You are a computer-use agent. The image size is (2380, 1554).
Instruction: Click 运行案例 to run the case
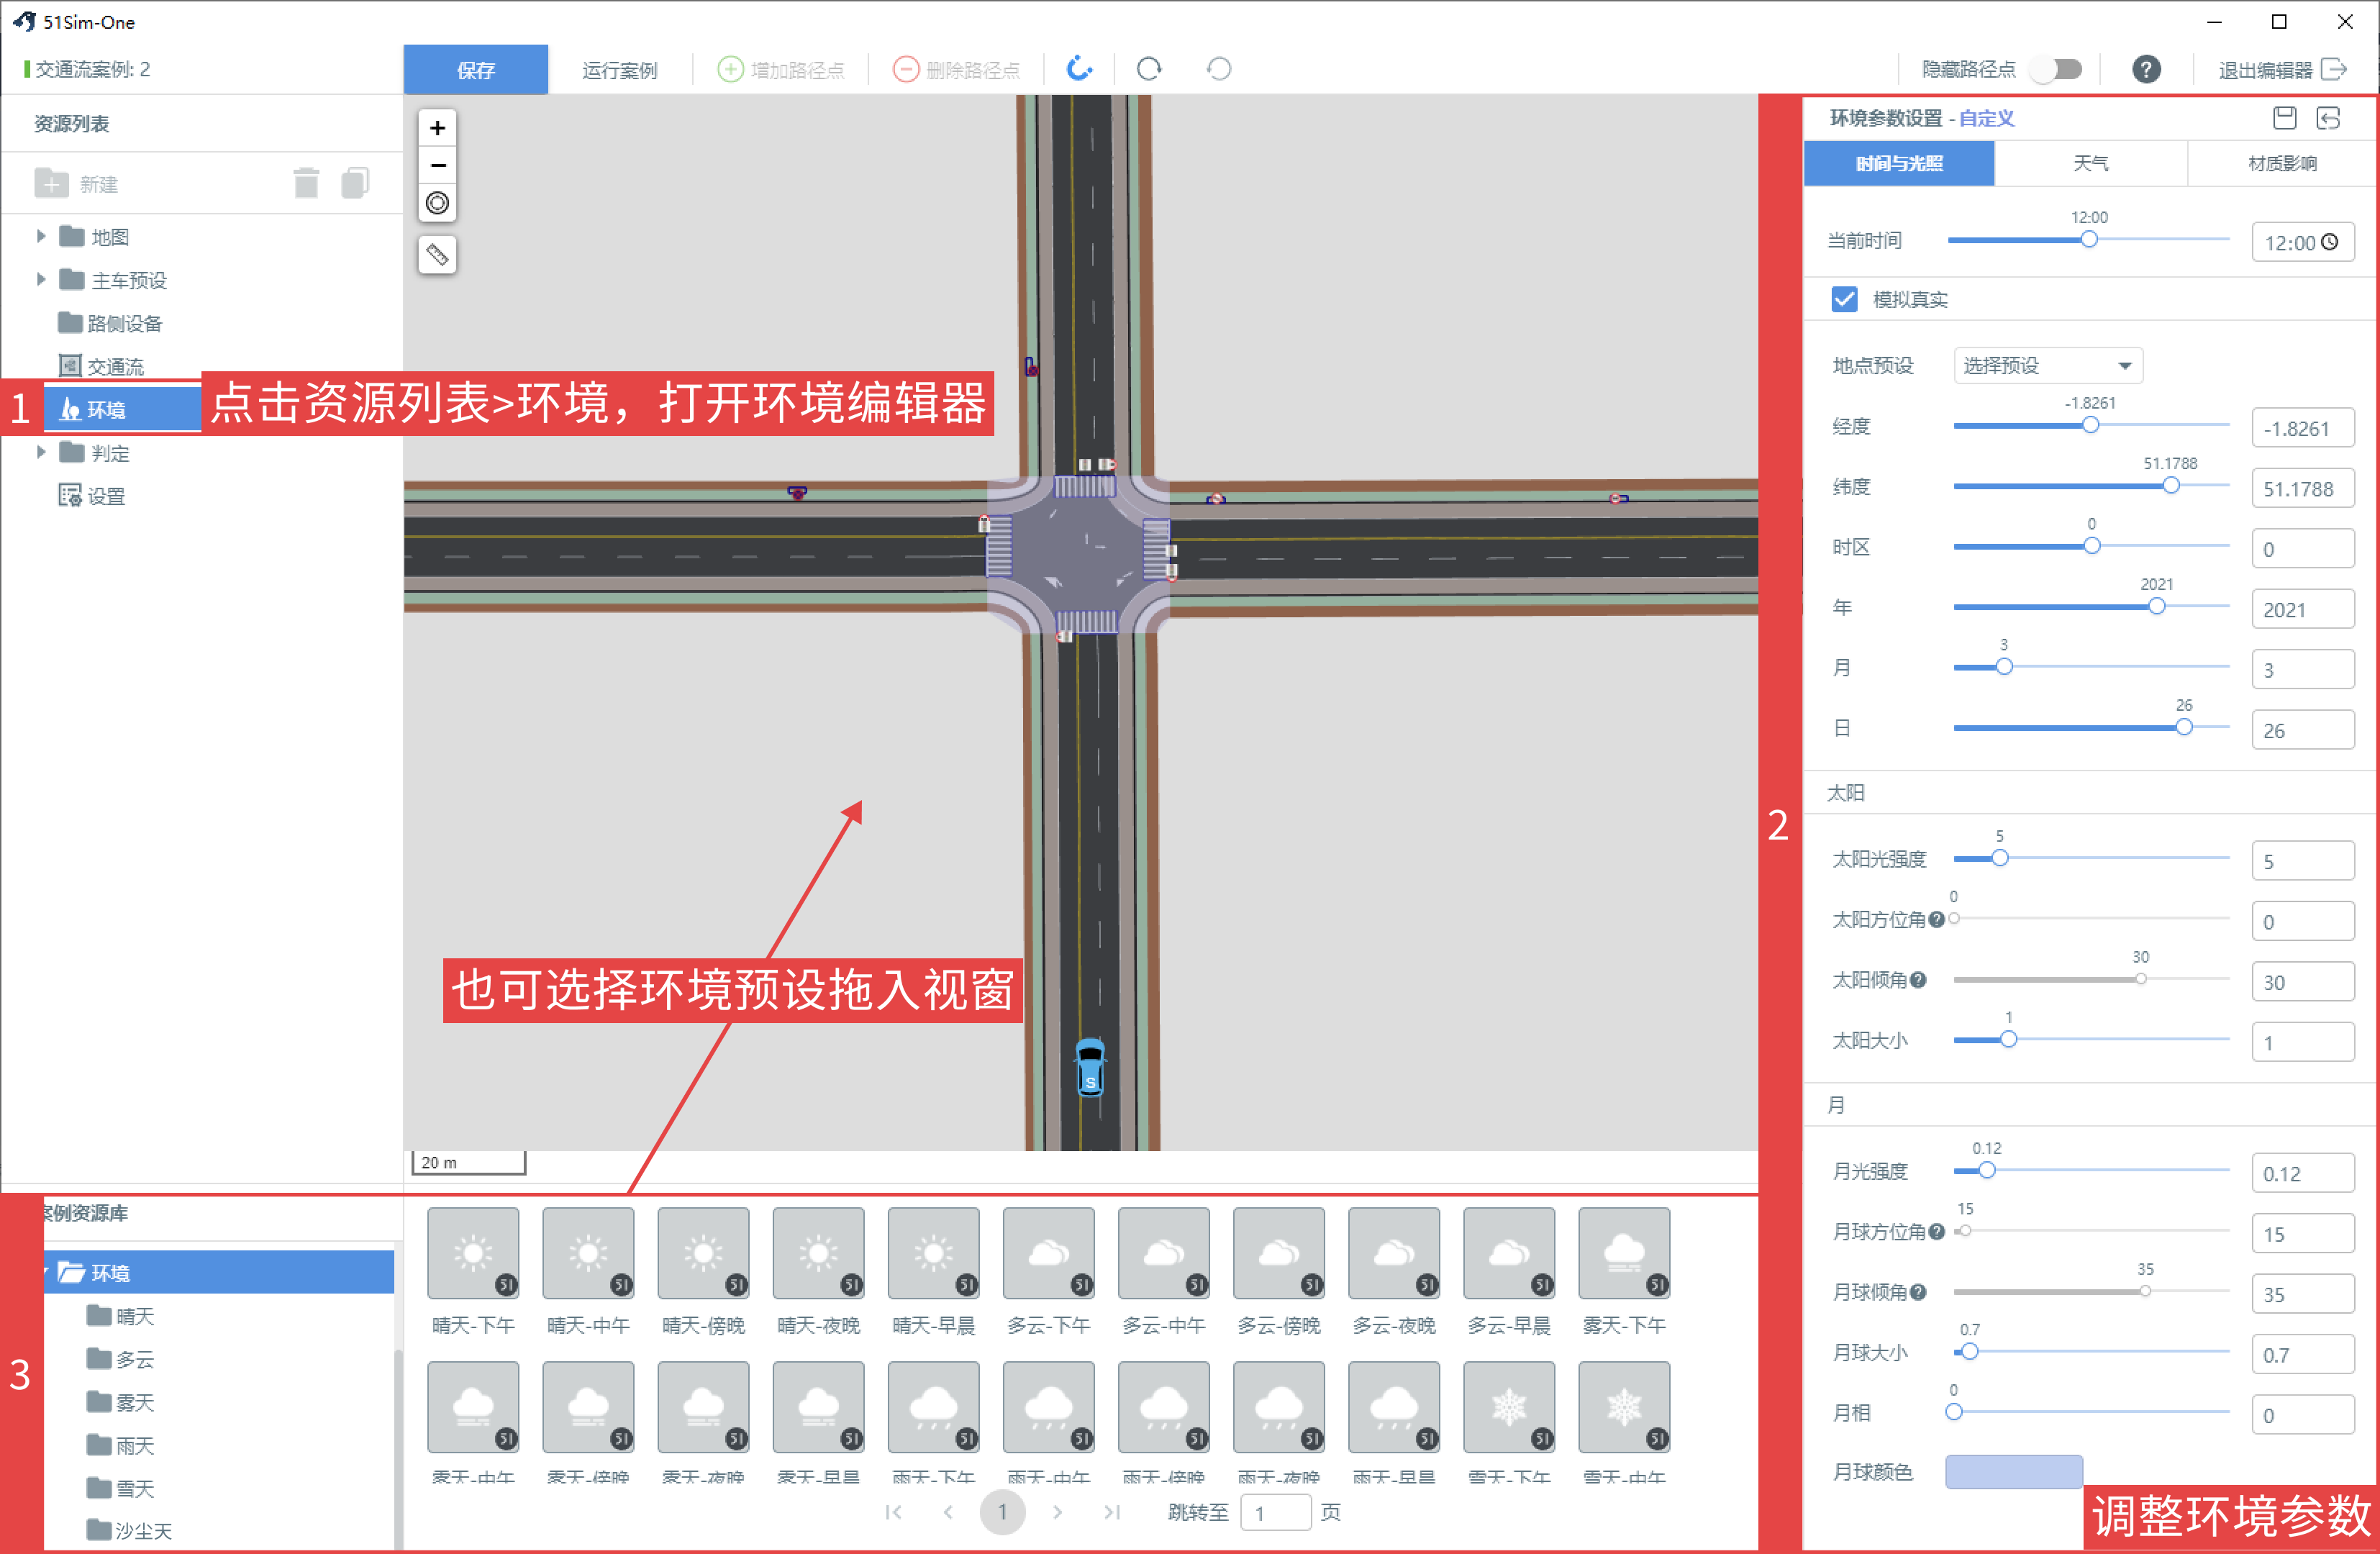pyautogui.click(x=620, y=70)
